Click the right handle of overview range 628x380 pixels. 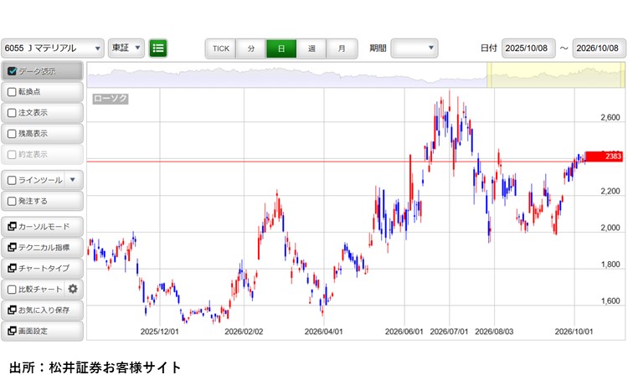point(623,74)
